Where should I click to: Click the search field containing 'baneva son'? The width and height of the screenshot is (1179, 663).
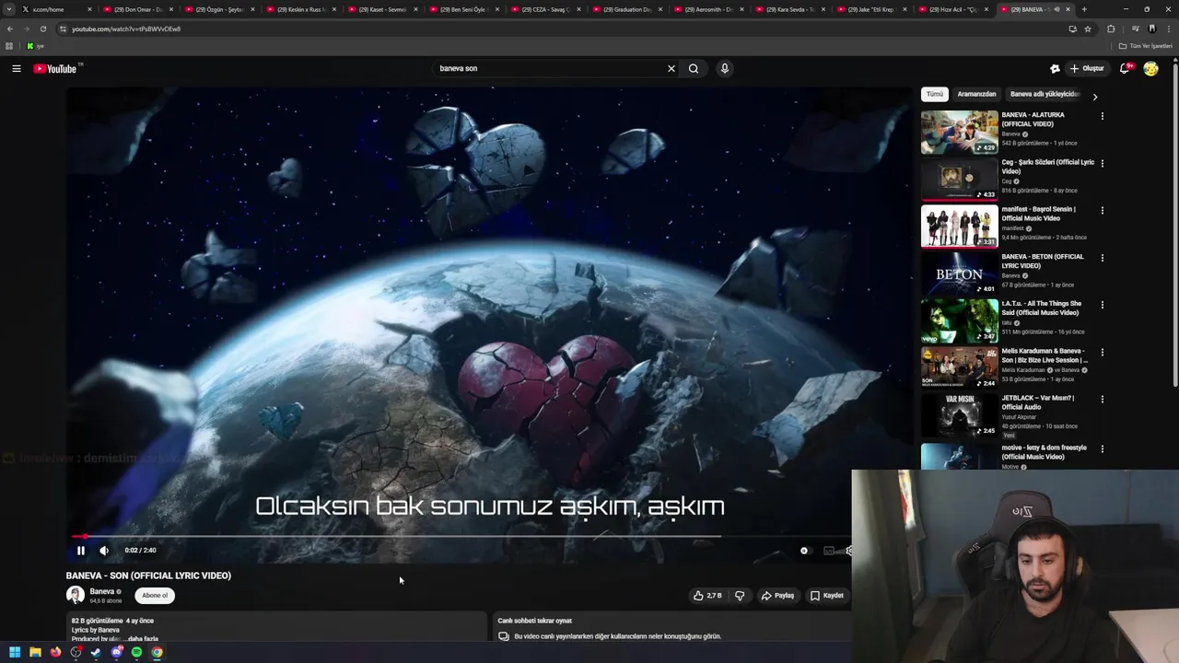coord(548,68)
